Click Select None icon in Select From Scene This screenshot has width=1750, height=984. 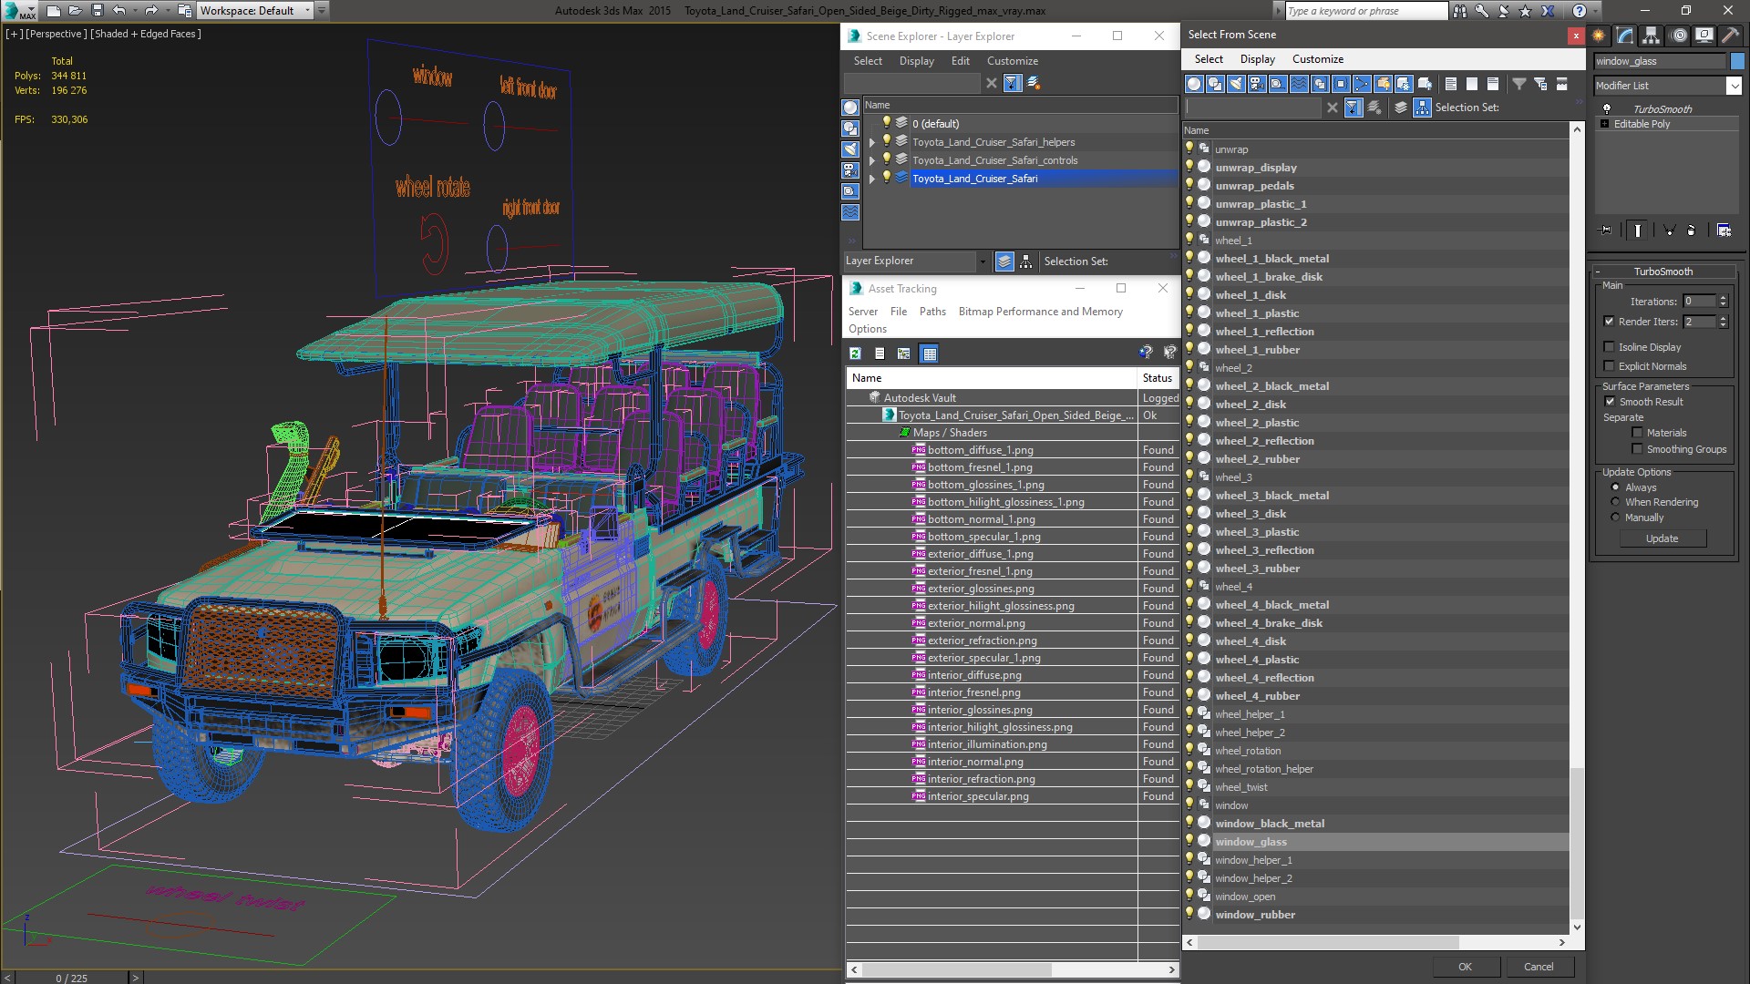(1472, 84)
